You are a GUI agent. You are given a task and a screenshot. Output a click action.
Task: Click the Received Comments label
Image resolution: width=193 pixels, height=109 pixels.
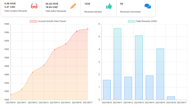tap(130, 12)
